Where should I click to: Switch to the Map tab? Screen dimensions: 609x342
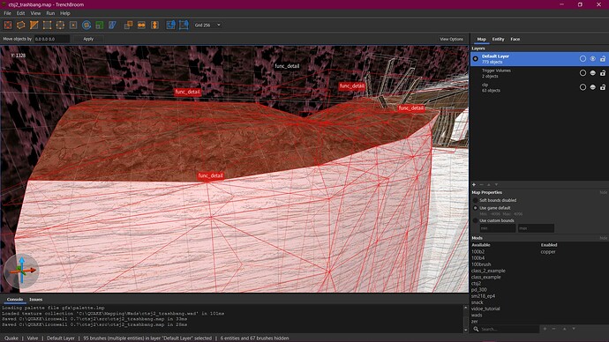[x=481, y=39]
